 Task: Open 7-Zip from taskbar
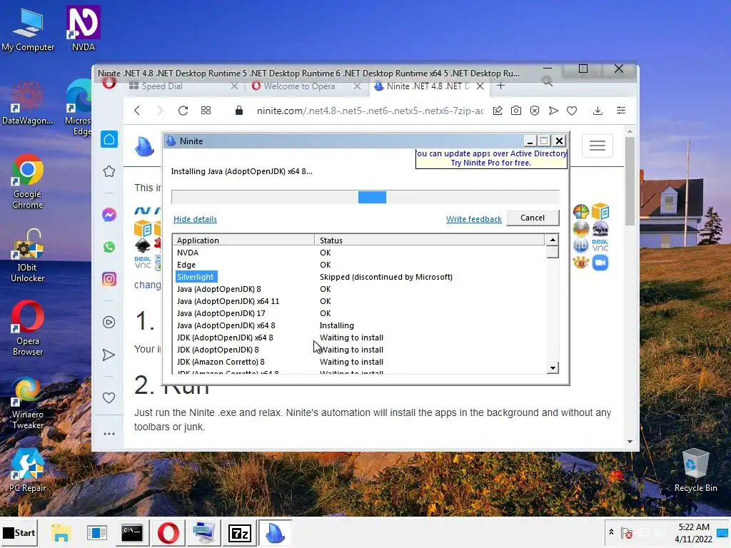click(x=240, y=532)
